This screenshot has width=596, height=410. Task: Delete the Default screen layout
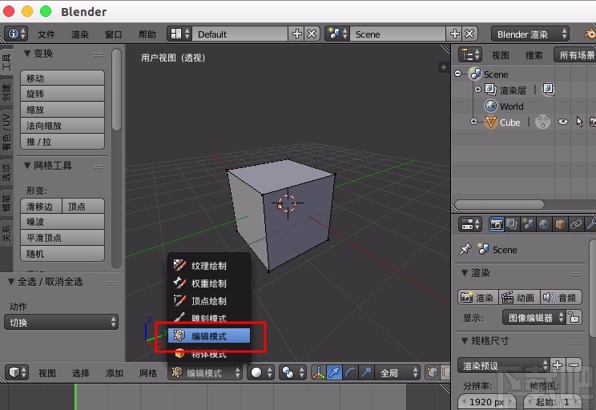(x=312, y=34)
